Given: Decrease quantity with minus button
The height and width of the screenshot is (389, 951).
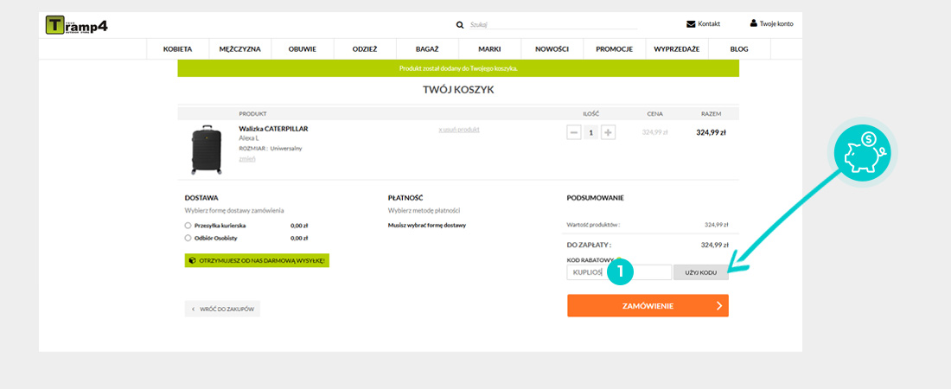Looking at the screenshot, I should tap(574, 132).
